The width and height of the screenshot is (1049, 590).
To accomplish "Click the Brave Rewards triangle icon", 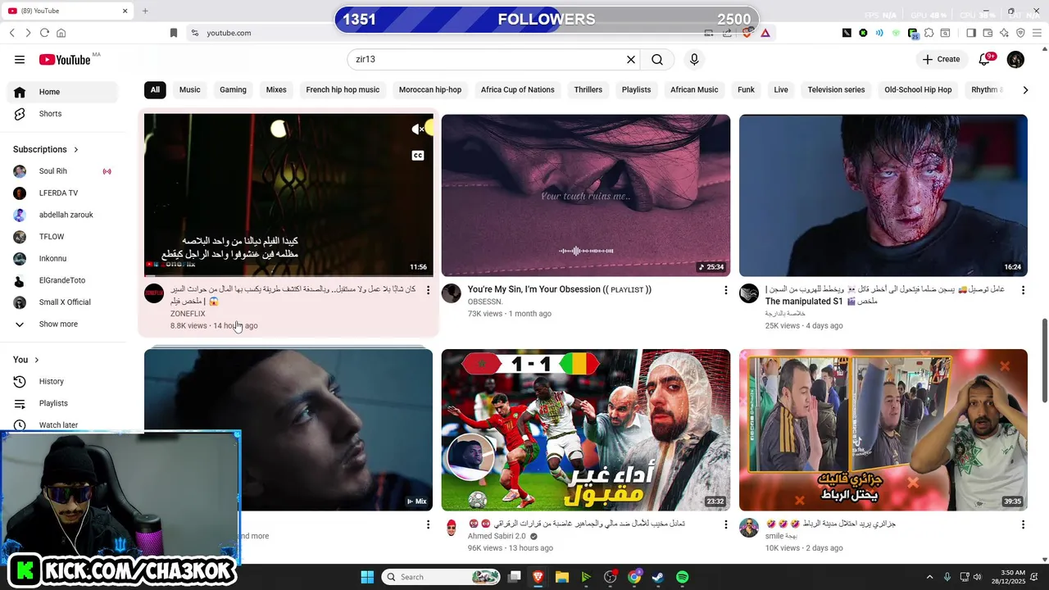I will click(x=765, y=33).
